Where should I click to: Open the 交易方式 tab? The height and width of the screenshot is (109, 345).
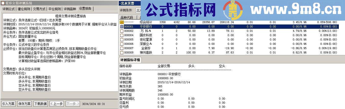click(x=39, y=9)
